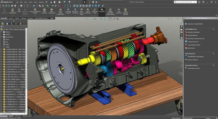Click the Insert Components tool
Image resolution: width=218 pixels, height=119 pixels.
[x=13, y=11]
